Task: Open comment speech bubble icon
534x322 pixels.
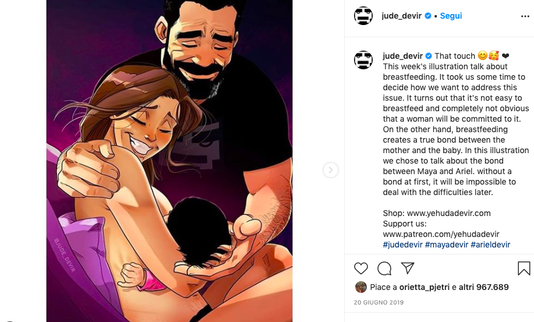Action: point(384,268)
